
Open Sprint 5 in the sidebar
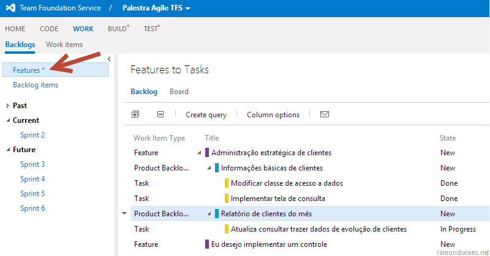pyautogui.click(x=32, y=194)
